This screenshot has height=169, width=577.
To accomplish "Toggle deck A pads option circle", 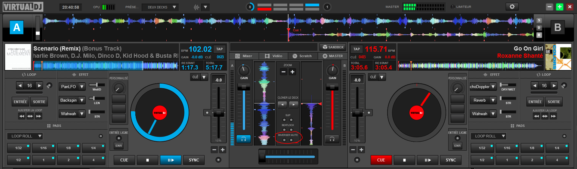I will (101, 136).
